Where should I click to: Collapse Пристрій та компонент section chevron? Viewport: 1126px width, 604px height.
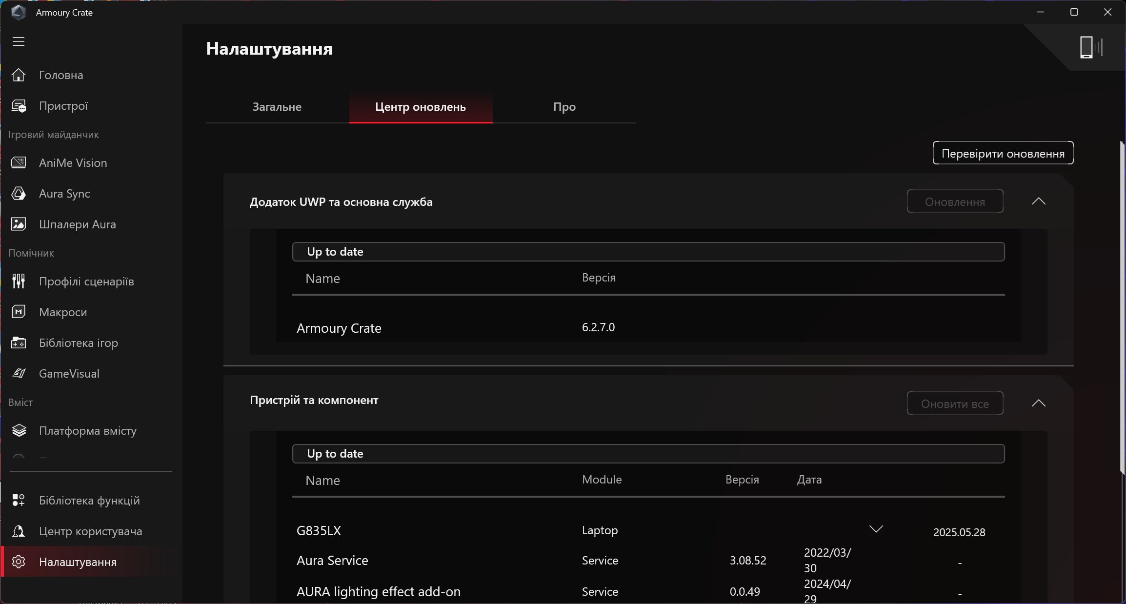[1038, 403]
